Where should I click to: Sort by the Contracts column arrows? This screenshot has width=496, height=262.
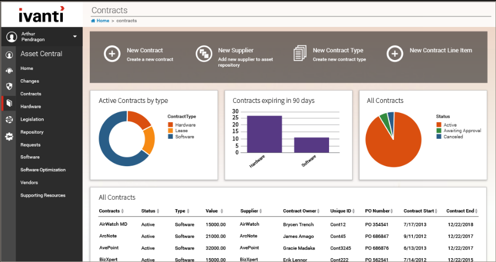coord(122,211)
